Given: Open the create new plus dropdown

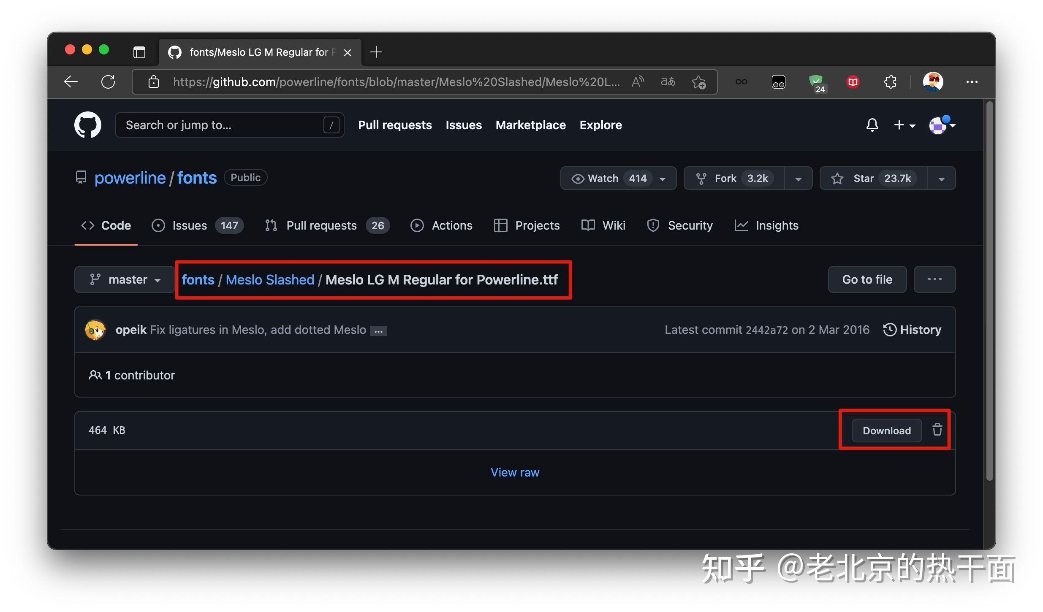Looking at the screenshot, I should click(x=904, y=125).
